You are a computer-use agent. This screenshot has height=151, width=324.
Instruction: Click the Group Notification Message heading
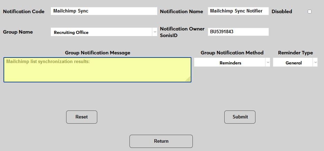(98, 53)
